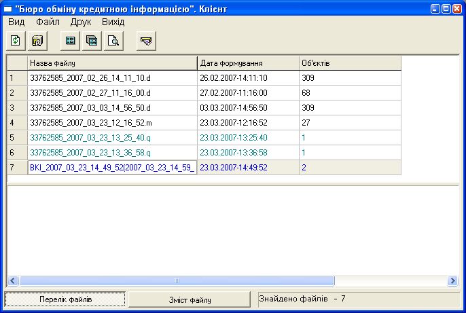Click row number 3 header
The width and height of the screenshot is (466, 313).
pos(17,108)
